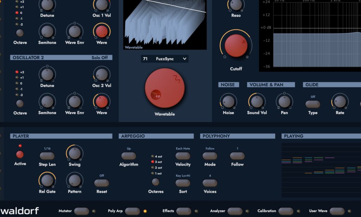
Task: Click the red Cutoff knob
Action: (236, 46)
